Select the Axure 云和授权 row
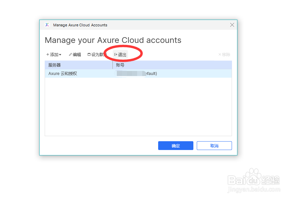 coord(138,74)
